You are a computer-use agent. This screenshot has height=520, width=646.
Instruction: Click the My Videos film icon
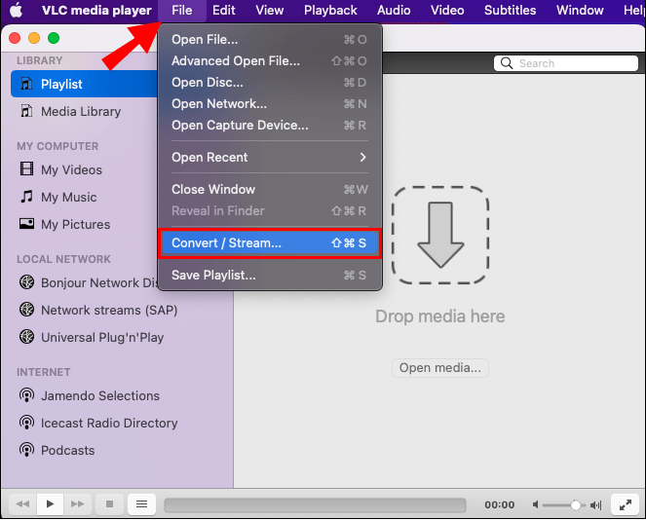click(x=26, y=168)
